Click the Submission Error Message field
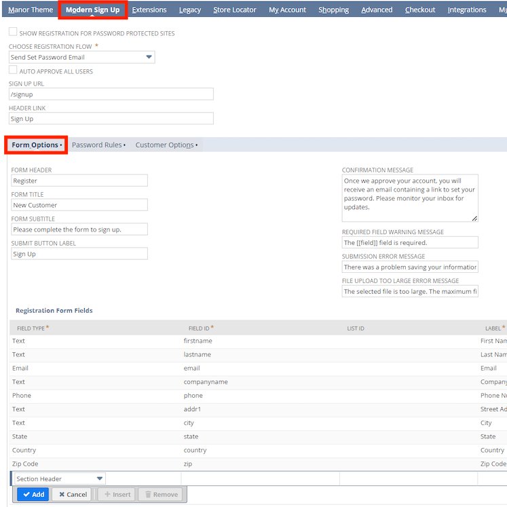The height and width of the screenshot is (507, 507). (410, 267)
